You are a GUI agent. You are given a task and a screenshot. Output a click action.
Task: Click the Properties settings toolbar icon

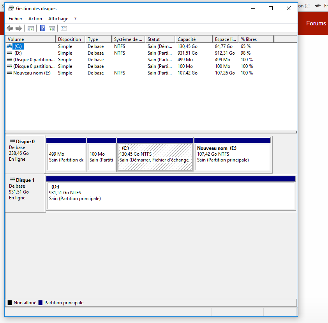[64, 28]
